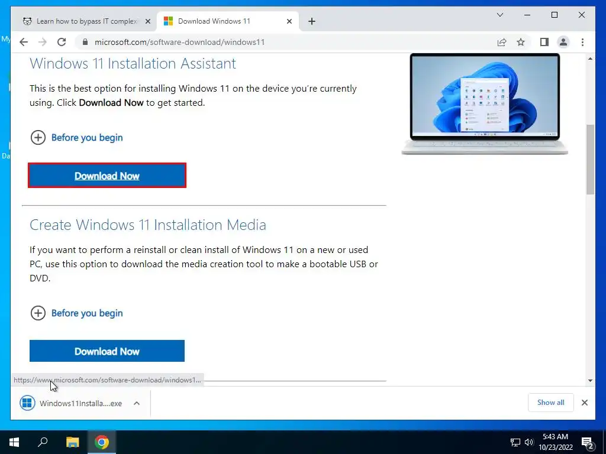Reload the Microsoft download page

click(62, 42)
